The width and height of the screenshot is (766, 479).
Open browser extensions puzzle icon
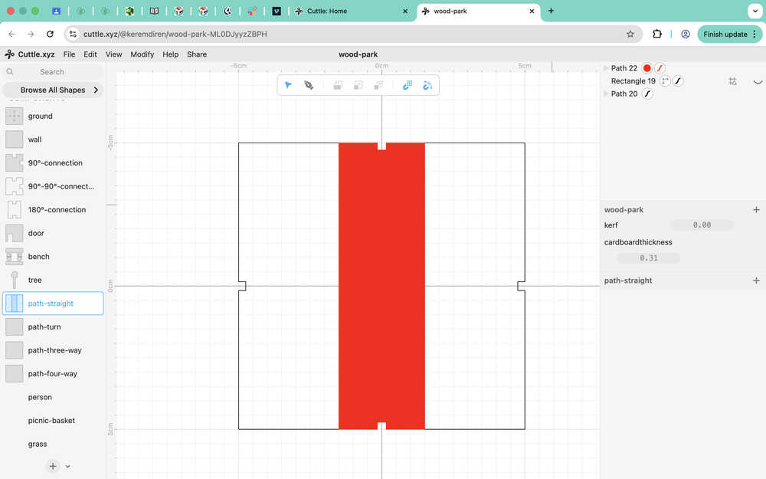click(x=657, y=34)
